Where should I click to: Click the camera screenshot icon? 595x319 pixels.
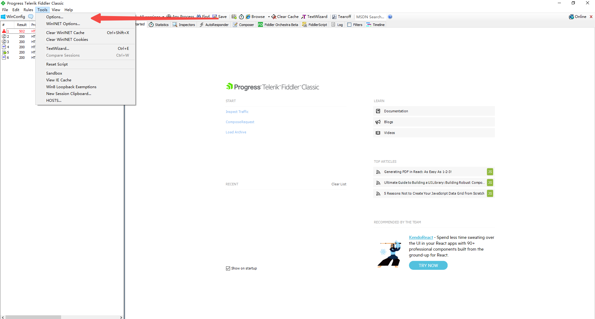234,17
